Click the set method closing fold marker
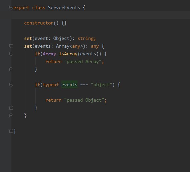The height and width of the screenshot is (172, 190). pos(11,115)
